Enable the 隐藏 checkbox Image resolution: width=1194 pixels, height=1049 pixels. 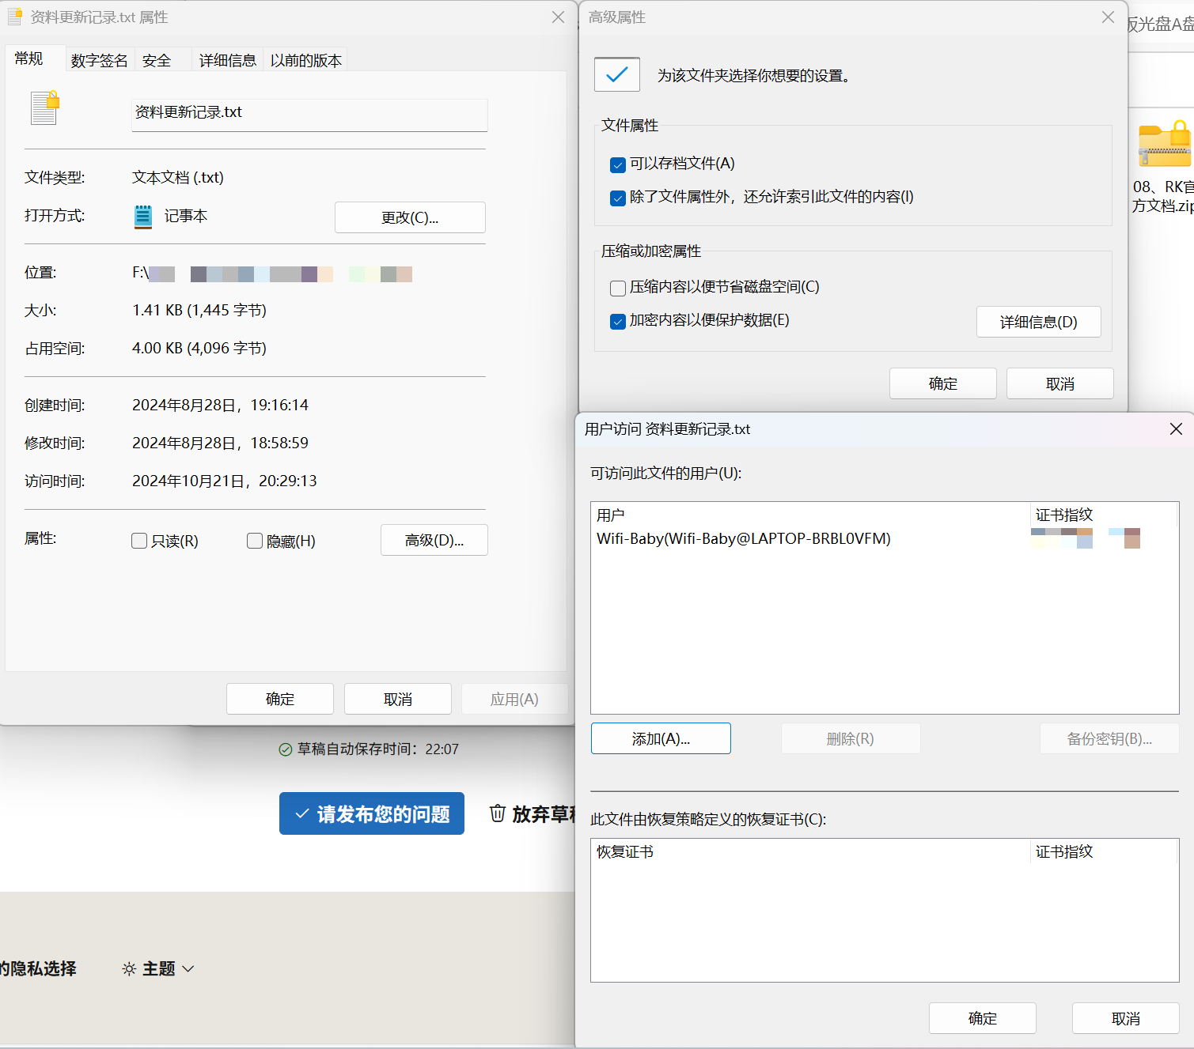coord(254,541)
